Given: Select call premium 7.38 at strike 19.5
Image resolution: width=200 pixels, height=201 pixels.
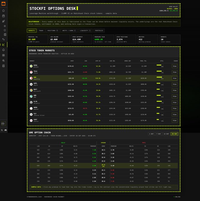Looking at the screenshot, I should tap(94, 150).
